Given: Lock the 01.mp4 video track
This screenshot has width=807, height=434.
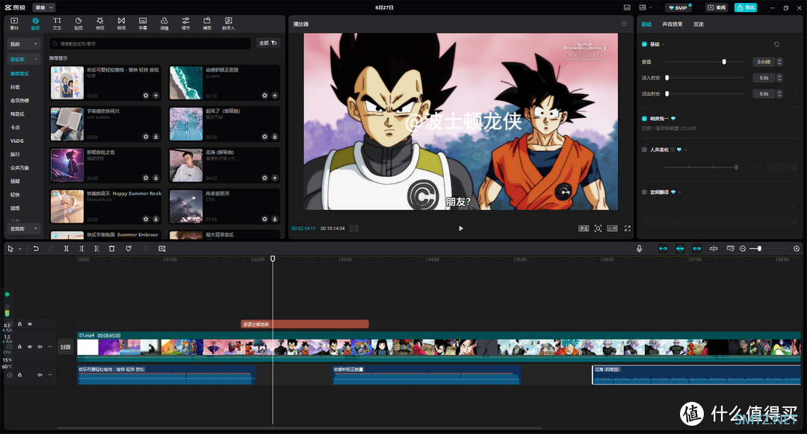Looking at the screenshot, I should coord(19,347).
